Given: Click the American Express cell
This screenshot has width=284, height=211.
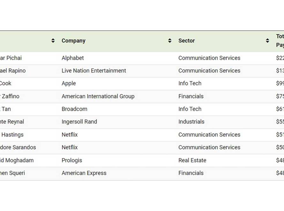Looking at the screenshot, I should pos(84,173).
